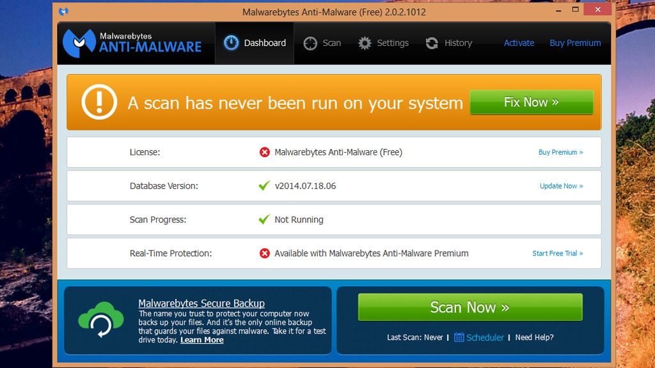
Task: Click 'Last Scan: Never' text
Action: 414,337
